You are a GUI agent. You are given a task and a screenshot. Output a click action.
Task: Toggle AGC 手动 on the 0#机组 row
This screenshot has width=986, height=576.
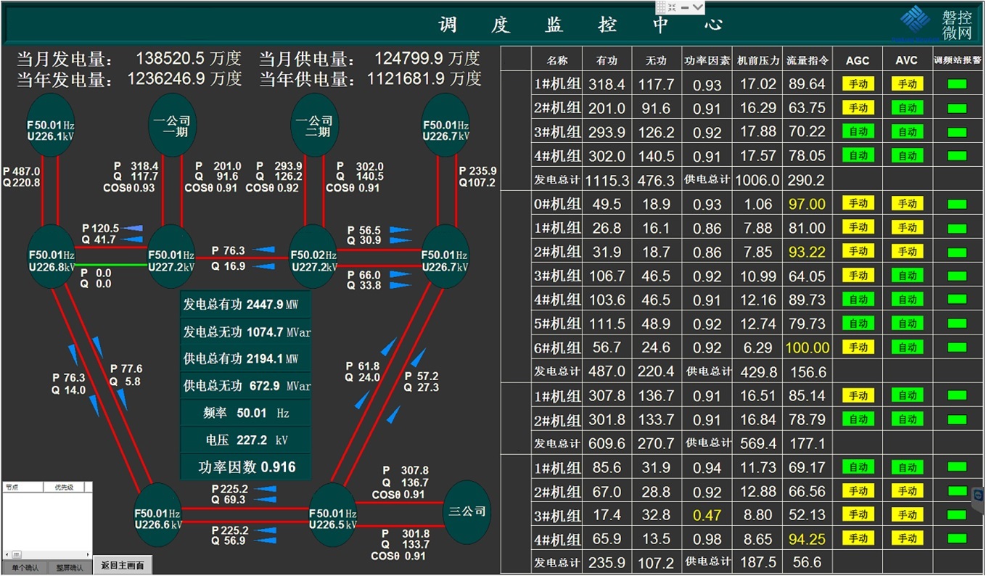(858, 204)
